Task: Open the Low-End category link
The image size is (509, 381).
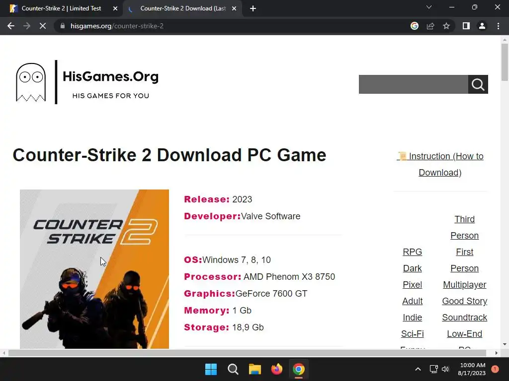Action: click(x=465, y=334)
